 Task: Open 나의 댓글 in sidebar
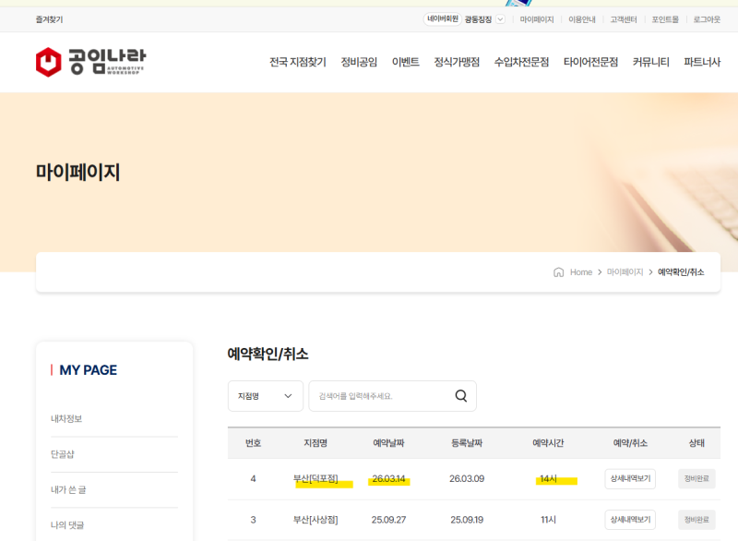click(67, 525)
